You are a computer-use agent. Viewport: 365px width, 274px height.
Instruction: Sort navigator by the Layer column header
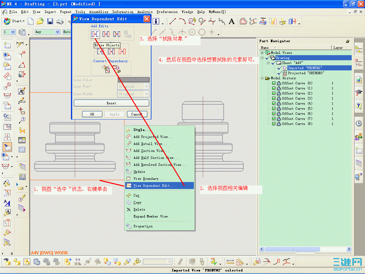pyautogui.click(x=341, y=48)
